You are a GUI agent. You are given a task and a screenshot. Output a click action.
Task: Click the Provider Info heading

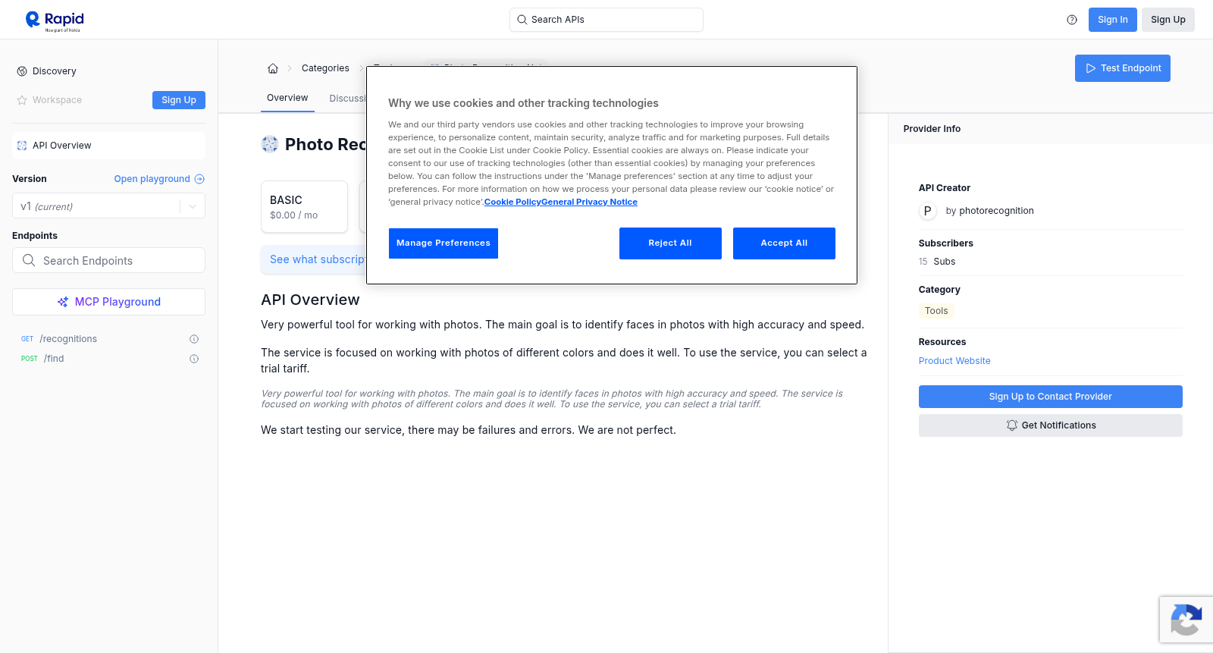pos(932,129)
